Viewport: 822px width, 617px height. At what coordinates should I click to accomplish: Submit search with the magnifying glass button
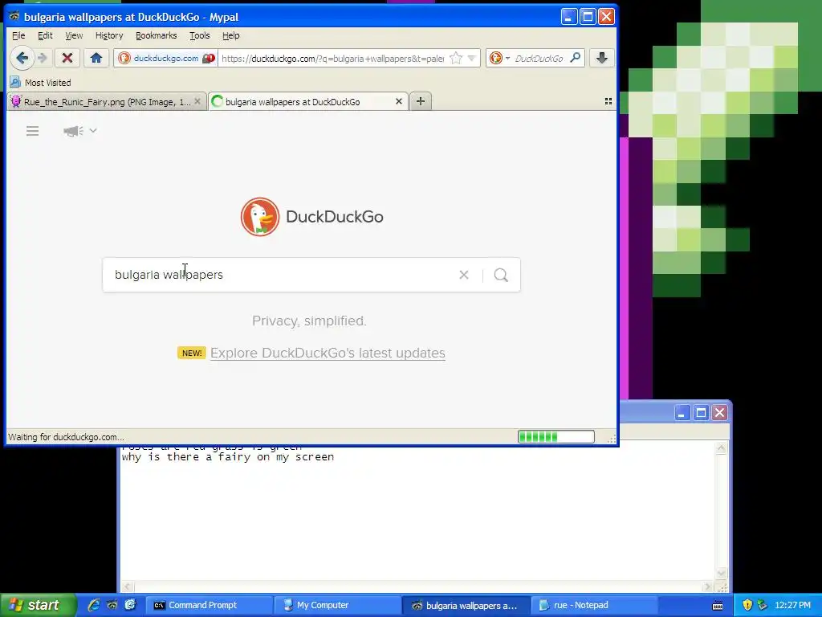pyautogui.click(x=501, y=275)
